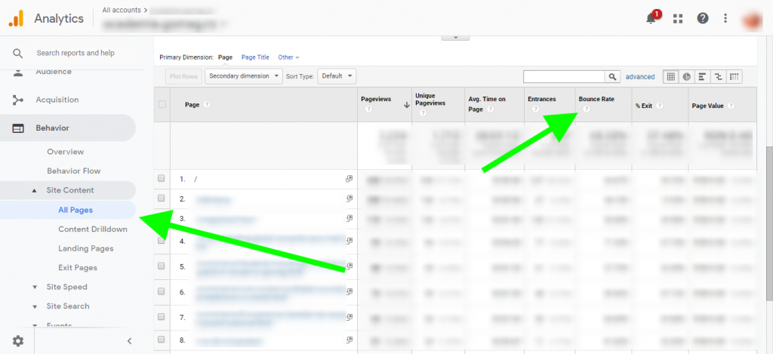
Task: Open row 7 page link-out icon
Action: click(x=349, y=317)
